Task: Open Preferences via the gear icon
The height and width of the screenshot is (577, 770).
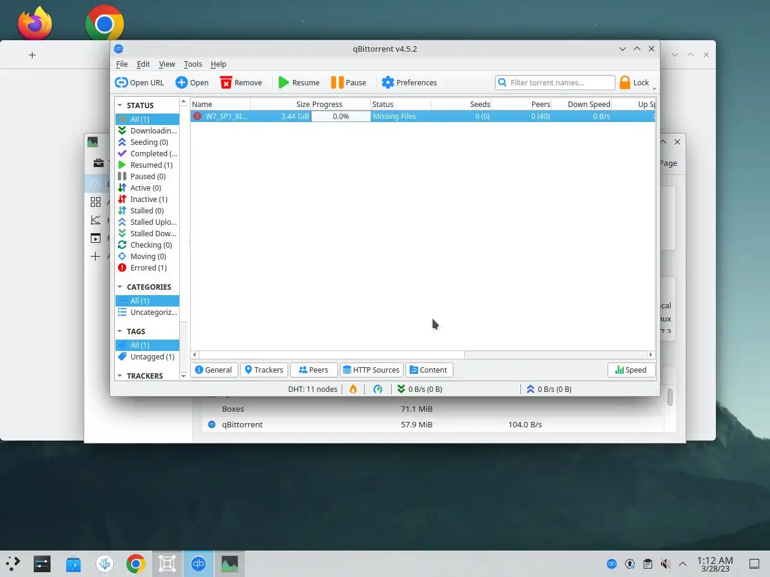Action: click(388, 82)
